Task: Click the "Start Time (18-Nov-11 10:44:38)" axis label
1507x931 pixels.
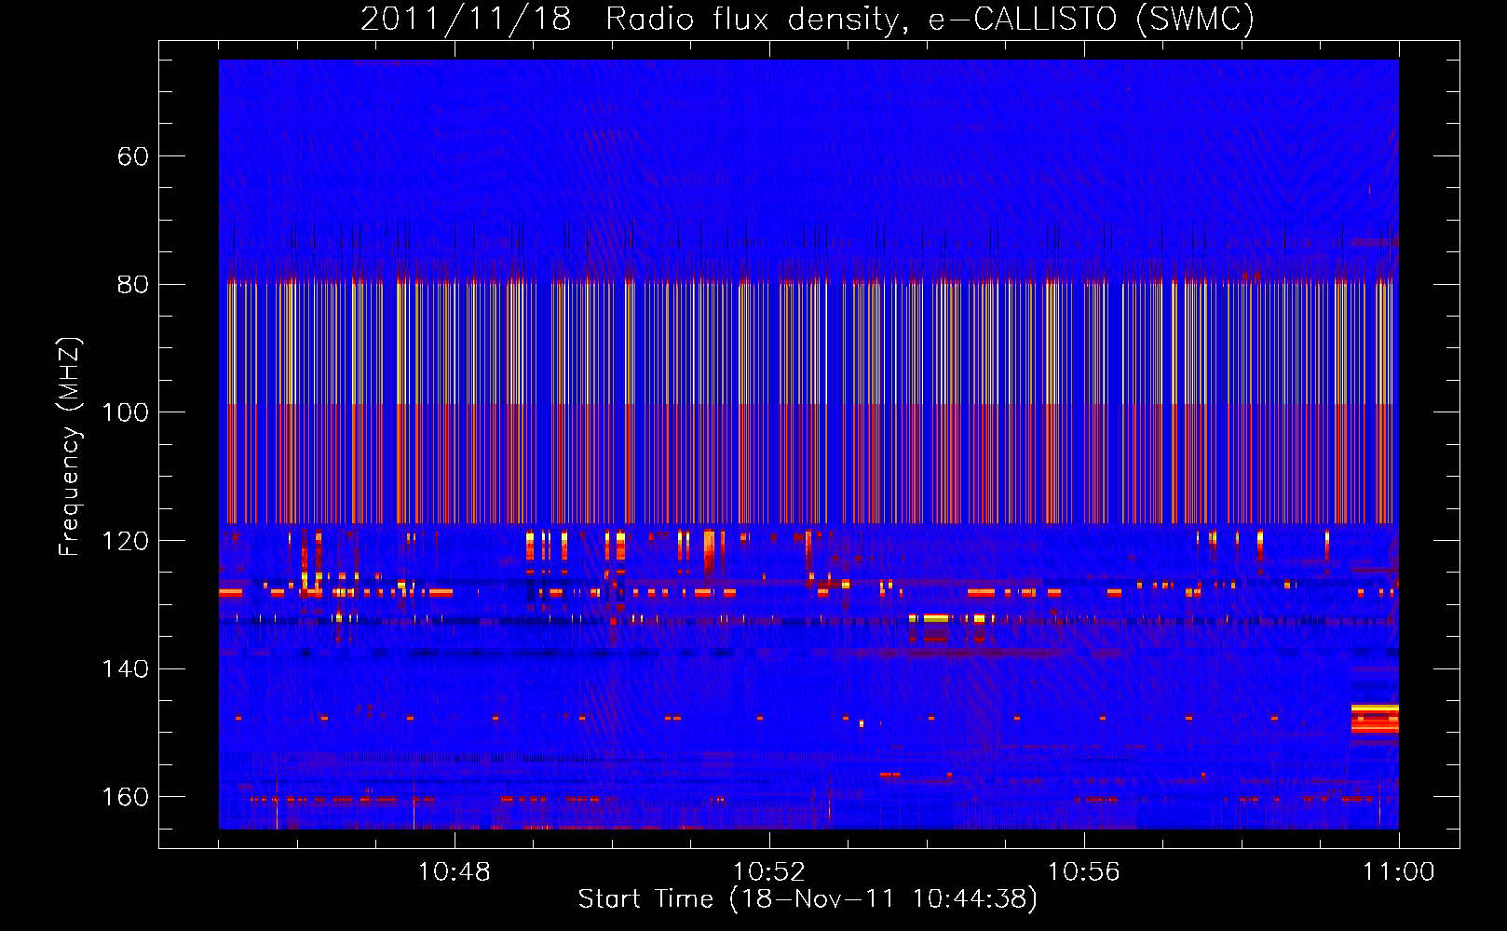Action: point(808,899)
